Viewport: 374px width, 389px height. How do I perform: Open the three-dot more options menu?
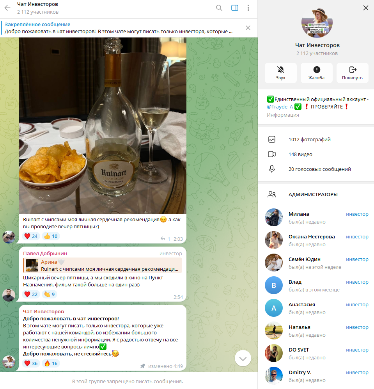click(x=248, y=8)
